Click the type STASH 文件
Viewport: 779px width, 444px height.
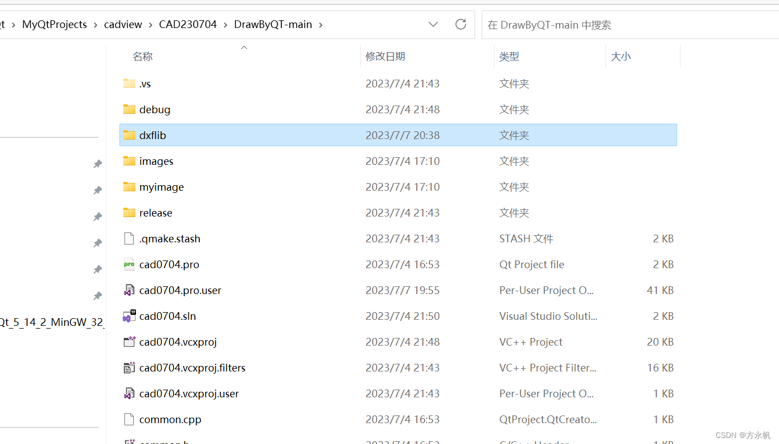pos(526,238)
